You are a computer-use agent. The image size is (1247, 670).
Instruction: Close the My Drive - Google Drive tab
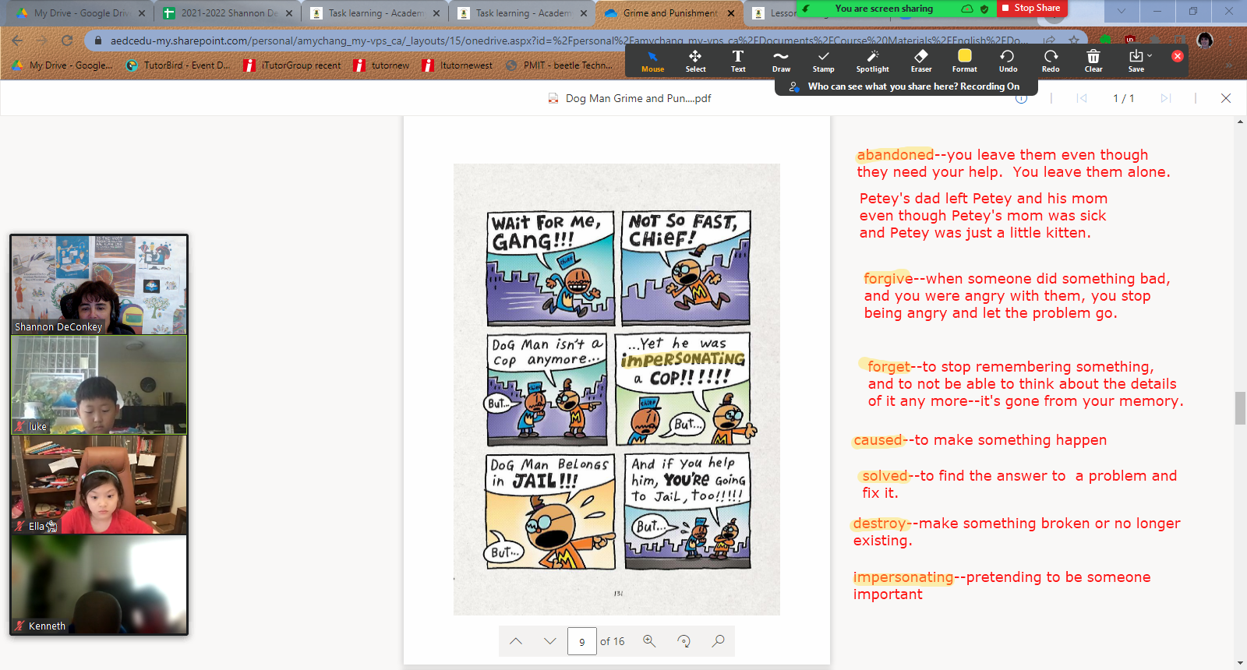(141, 13)
